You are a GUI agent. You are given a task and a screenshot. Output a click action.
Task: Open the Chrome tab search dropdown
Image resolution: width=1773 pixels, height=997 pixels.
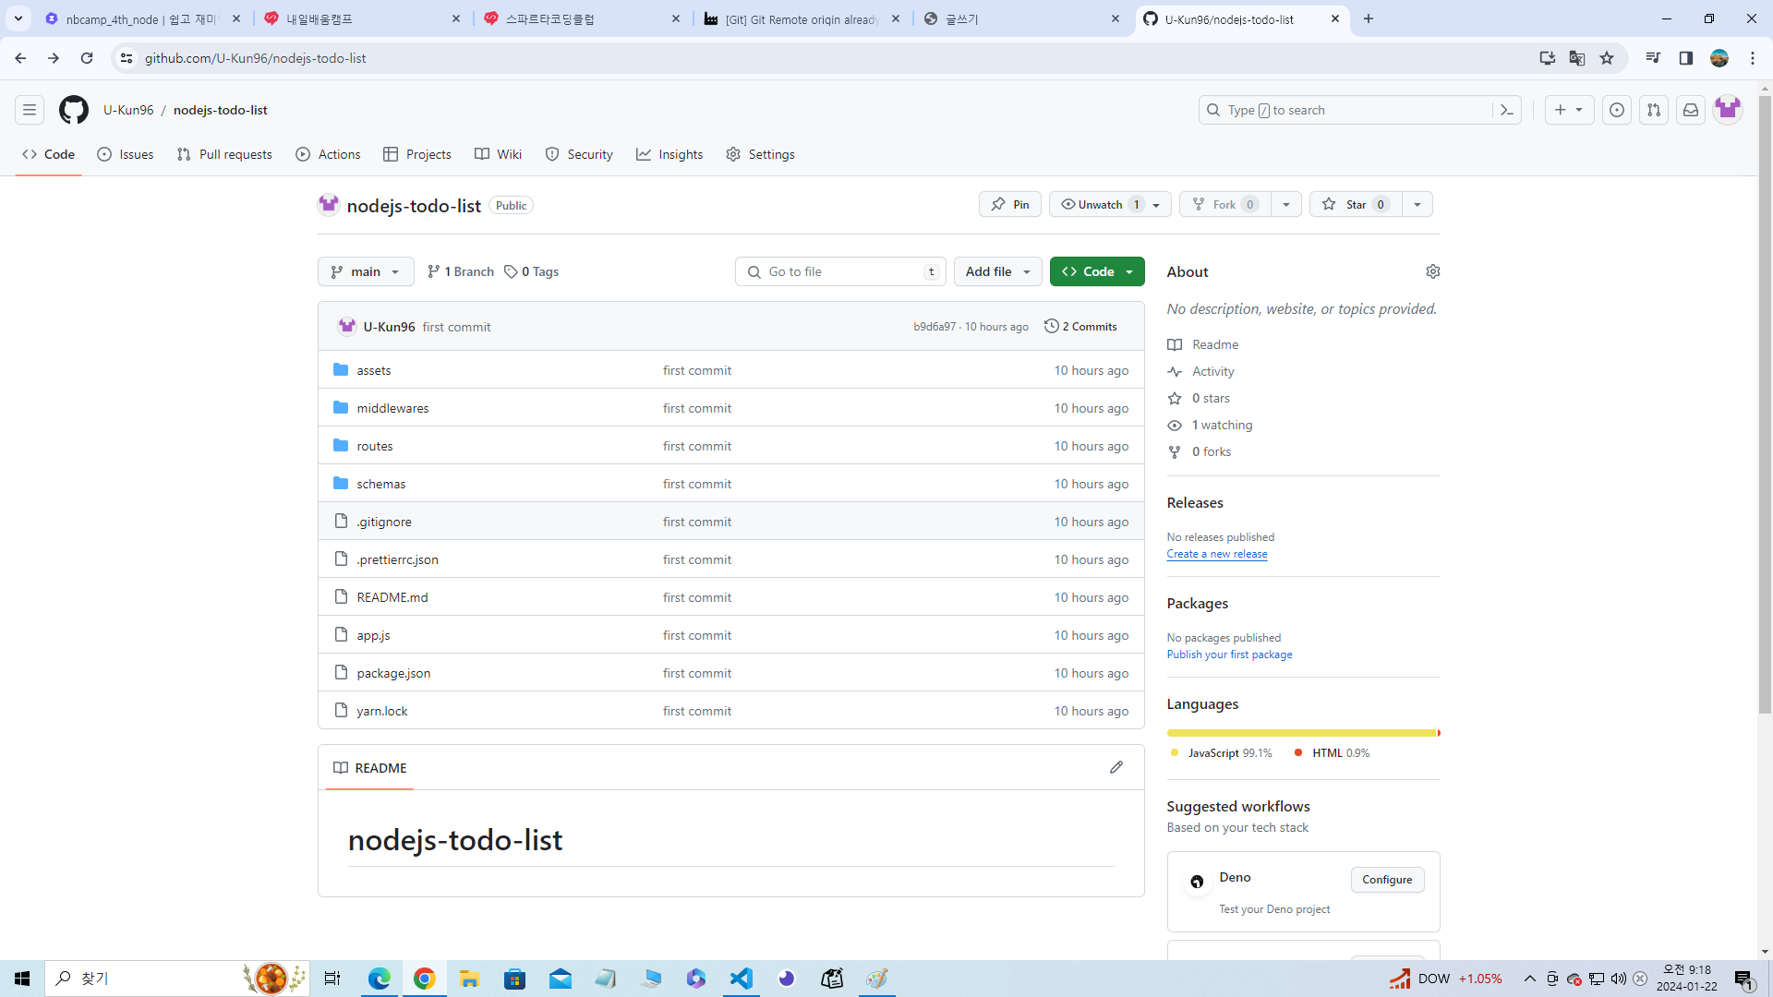point(18,18)
